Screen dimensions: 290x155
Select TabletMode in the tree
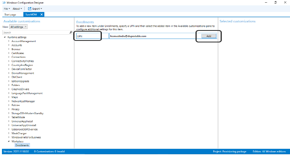click(18, 117)
